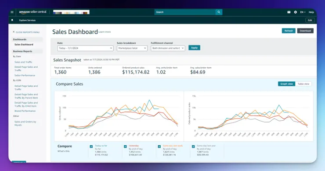325x171 pixels.
Task: Open By Date Detail Page Sales and Traffic
Action: 26,69
